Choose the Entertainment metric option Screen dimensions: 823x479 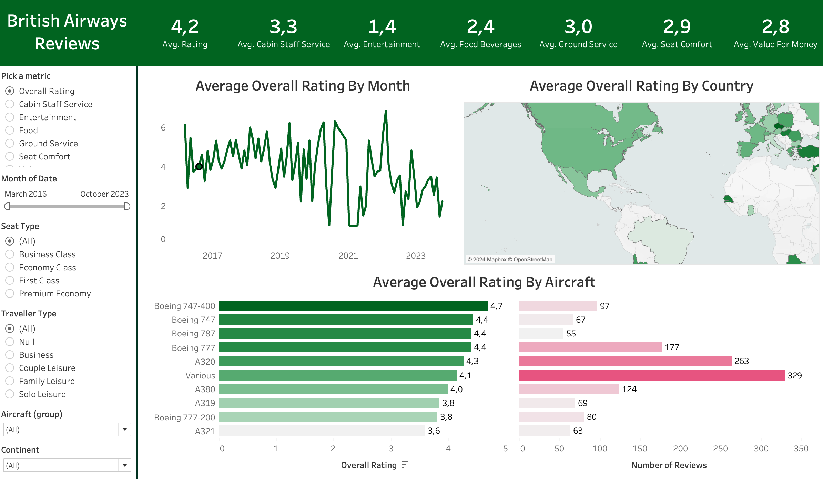[x=10, y=117]
